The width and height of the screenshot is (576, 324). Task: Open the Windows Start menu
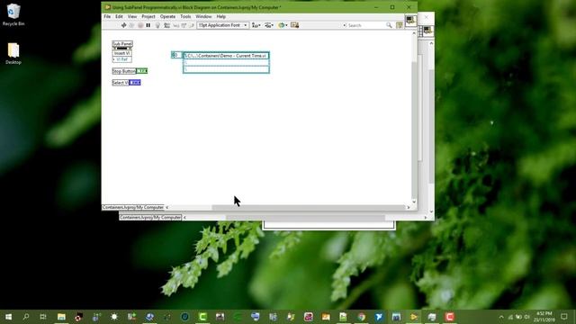[x=8, y=317]
